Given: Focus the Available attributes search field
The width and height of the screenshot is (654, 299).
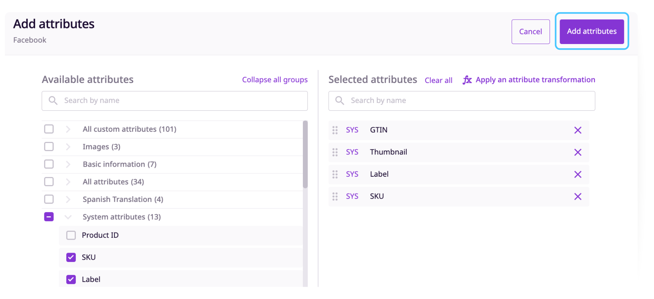Looking at the screenshot, I should (x=175, y=101).
